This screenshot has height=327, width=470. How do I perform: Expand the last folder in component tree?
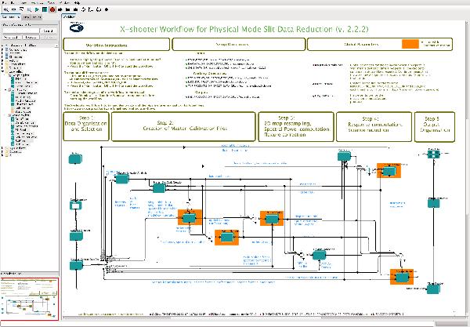4,153
